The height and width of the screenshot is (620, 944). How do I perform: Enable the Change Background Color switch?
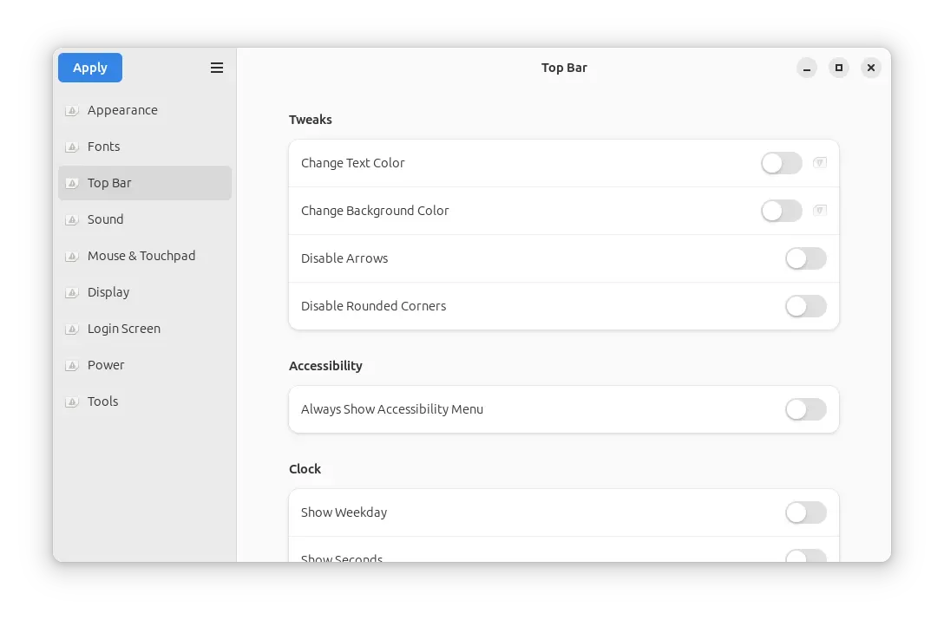pos(782,211)
